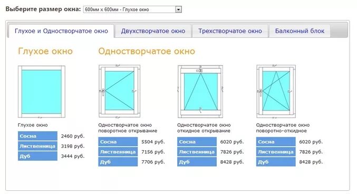Click the 600мм x 600мм size combo box
This screenshot has height=194, width=357.
click(x=132, y=9)
